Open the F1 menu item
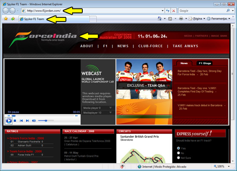Viewport: 237px width, 171px height. coord(105,46)
